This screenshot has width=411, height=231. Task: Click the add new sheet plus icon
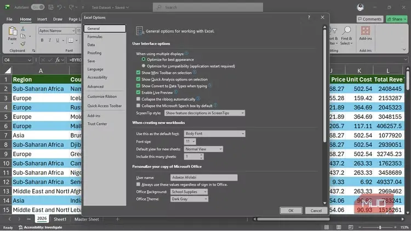117,219
